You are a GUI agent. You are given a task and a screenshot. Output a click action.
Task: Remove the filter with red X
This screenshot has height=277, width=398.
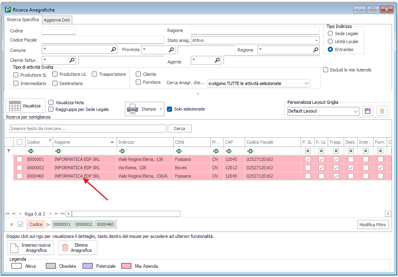tap(11, 224)
